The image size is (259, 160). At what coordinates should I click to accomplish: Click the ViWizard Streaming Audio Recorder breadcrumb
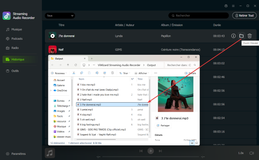point(119,65)
